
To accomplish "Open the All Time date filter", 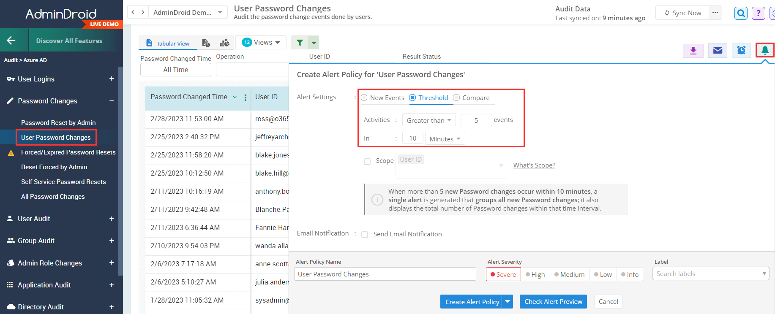I will coord(176,70).
